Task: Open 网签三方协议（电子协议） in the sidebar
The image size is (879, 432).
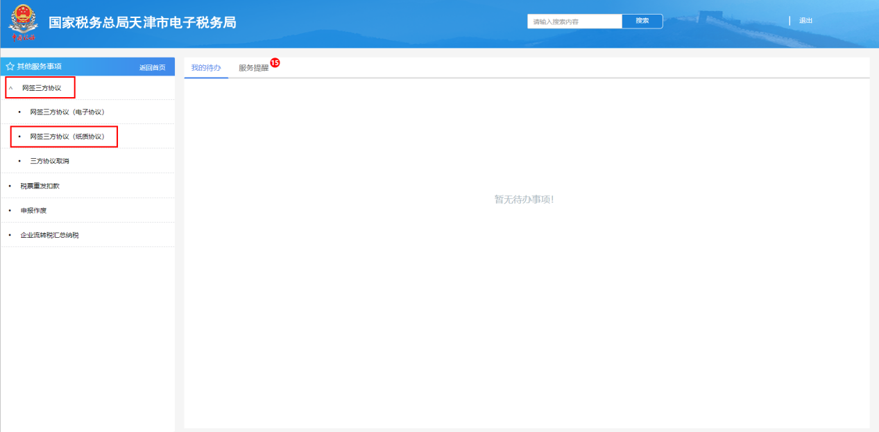Action: (x=67, y=112)
